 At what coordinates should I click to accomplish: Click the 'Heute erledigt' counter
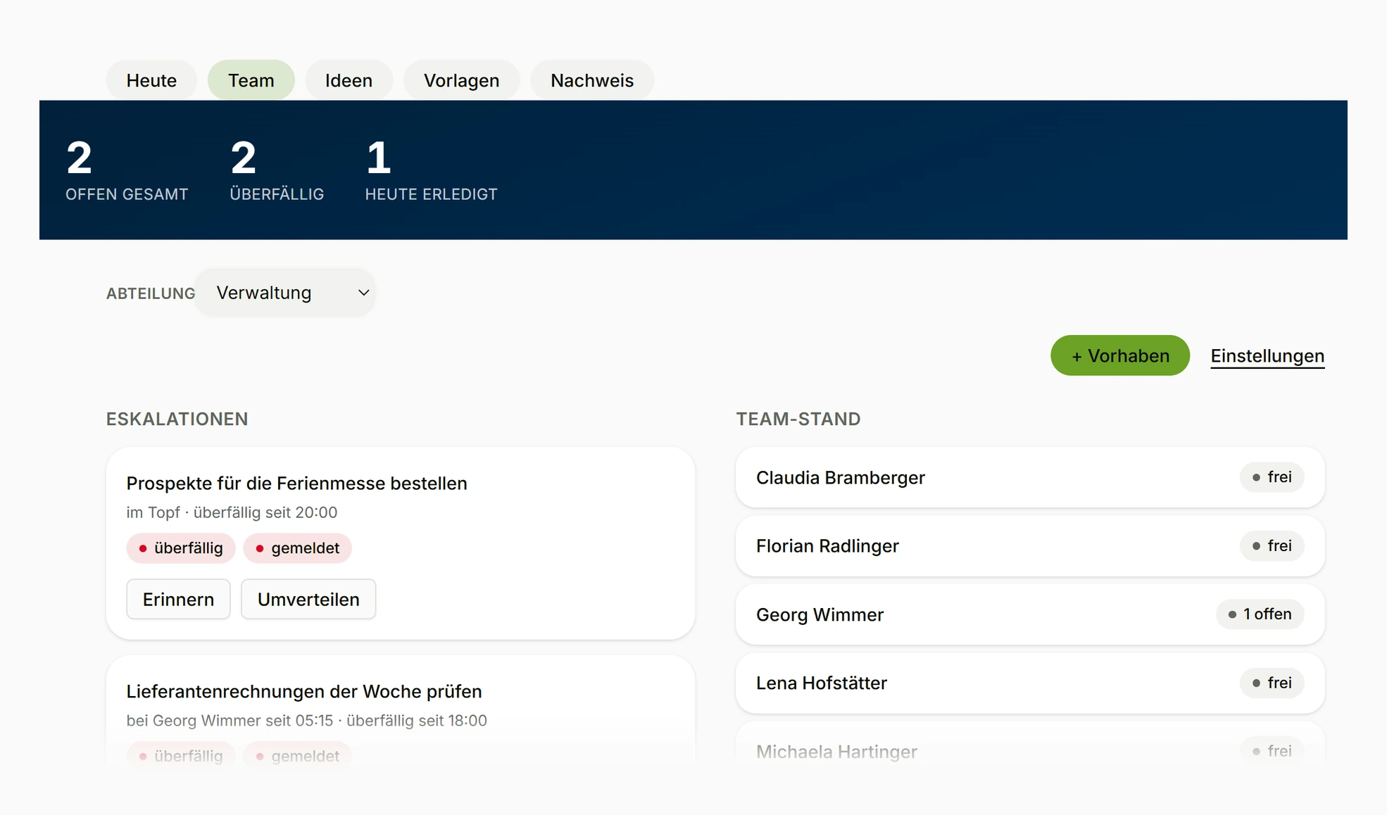431,170
